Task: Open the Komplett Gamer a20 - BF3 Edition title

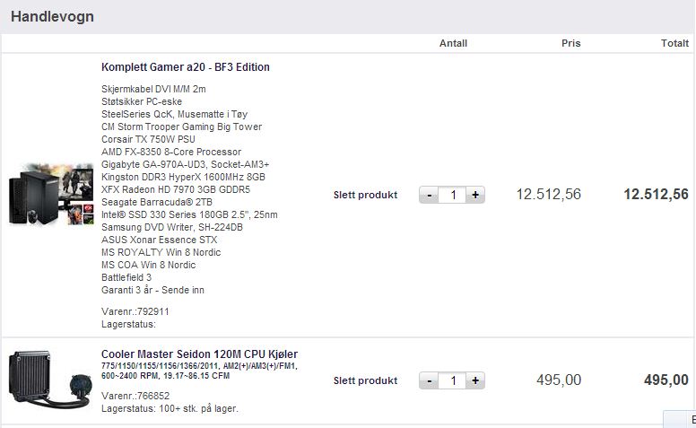Action: point(186,67)
